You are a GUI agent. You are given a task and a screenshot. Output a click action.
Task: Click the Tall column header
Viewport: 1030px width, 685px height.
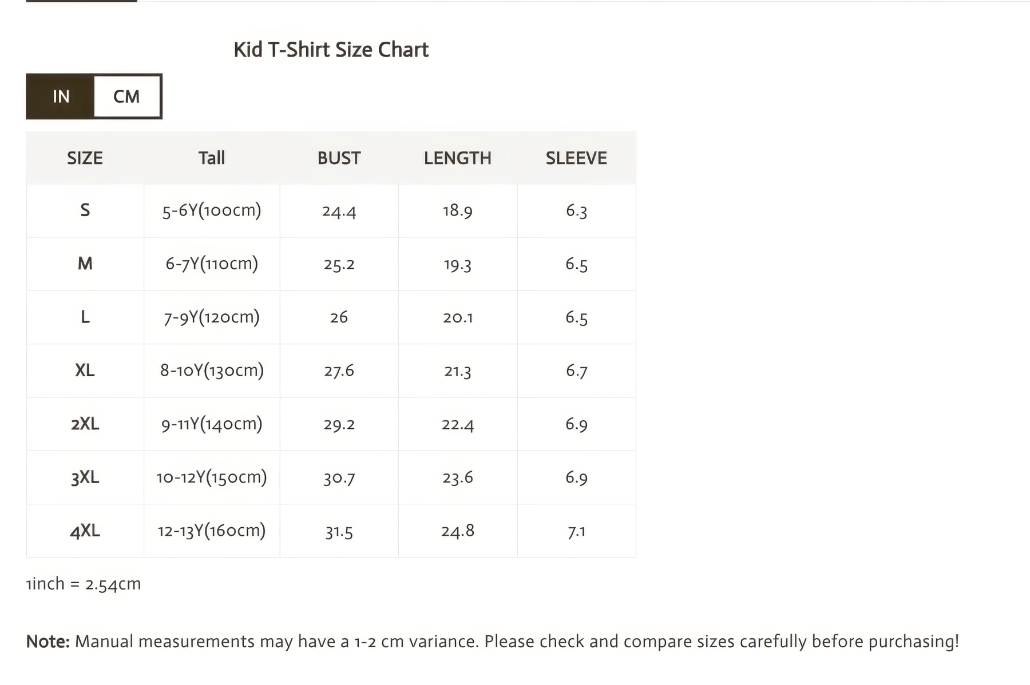(212, 158)
